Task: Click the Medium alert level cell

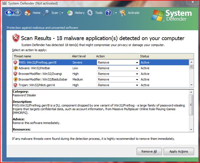Action: coord(78,79)
